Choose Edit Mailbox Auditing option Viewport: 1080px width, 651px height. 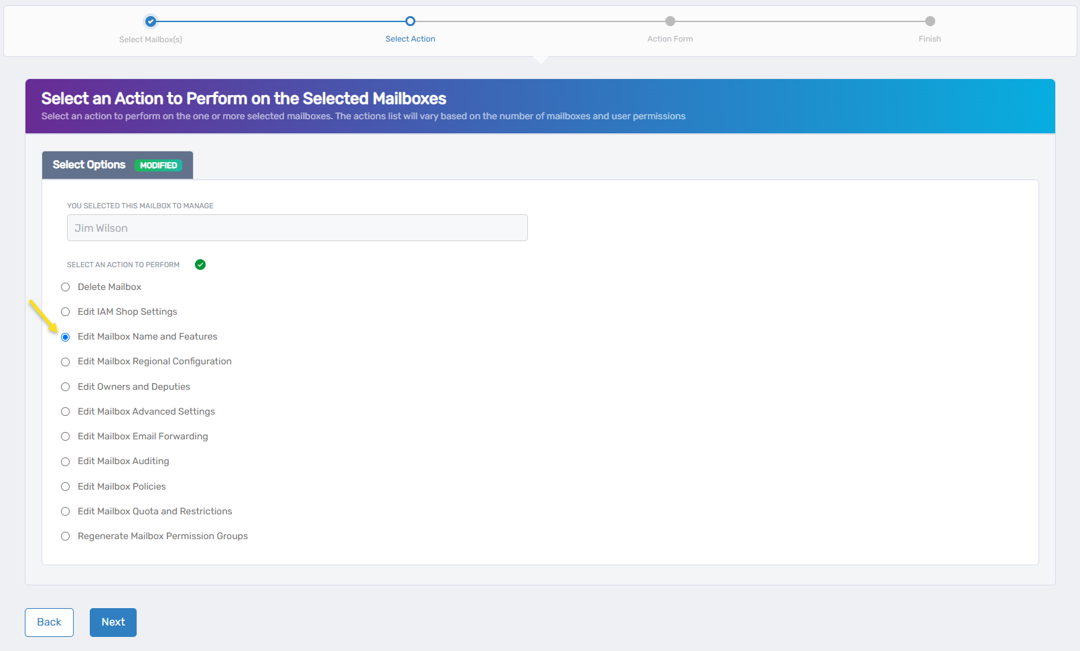(66, 461)
